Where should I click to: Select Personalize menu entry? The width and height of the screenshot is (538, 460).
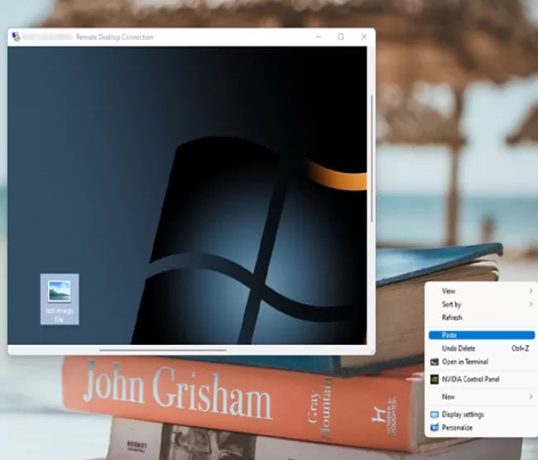[482, 428]
